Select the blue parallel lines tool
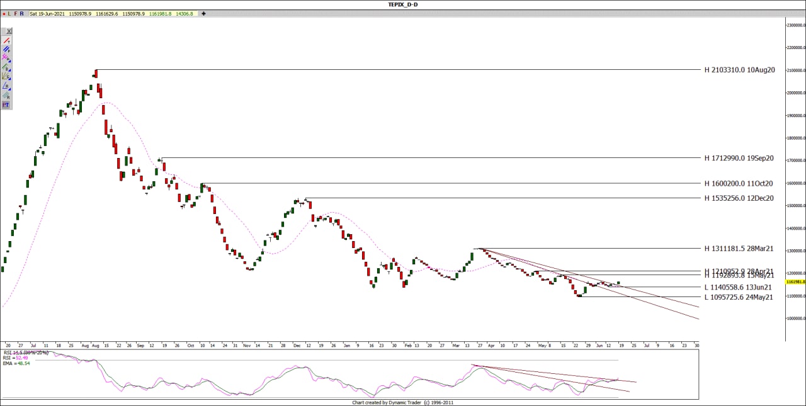 (6, 48)
